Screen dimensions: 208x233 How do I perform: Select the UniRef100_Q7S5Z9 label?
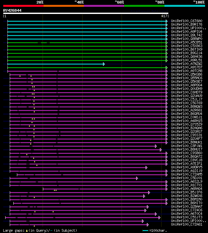point(187,124)
